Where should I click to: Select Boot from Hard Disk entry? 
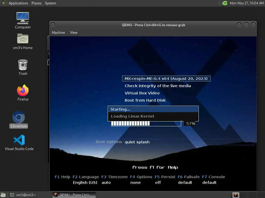click(x=145, y=100)
